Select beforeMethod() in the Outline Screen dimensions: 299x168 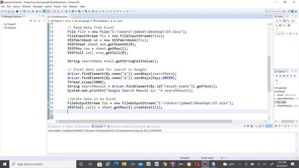[x=285, y=98]
